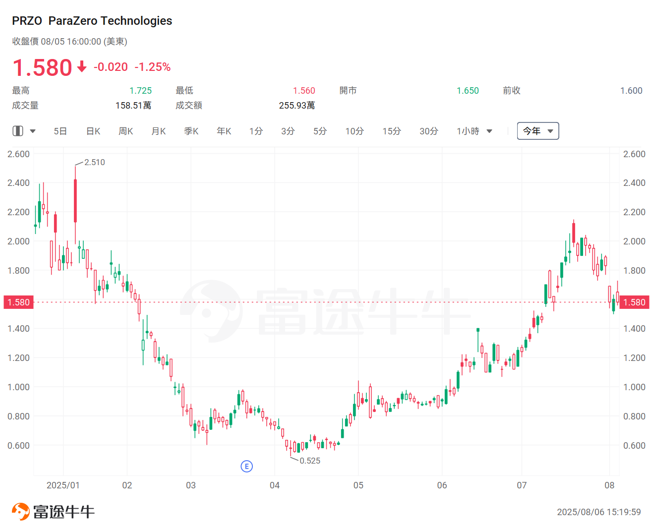Click the right red 1.580 price tag
The width and height of the screenshot is (653, 532).
[634, 302]
